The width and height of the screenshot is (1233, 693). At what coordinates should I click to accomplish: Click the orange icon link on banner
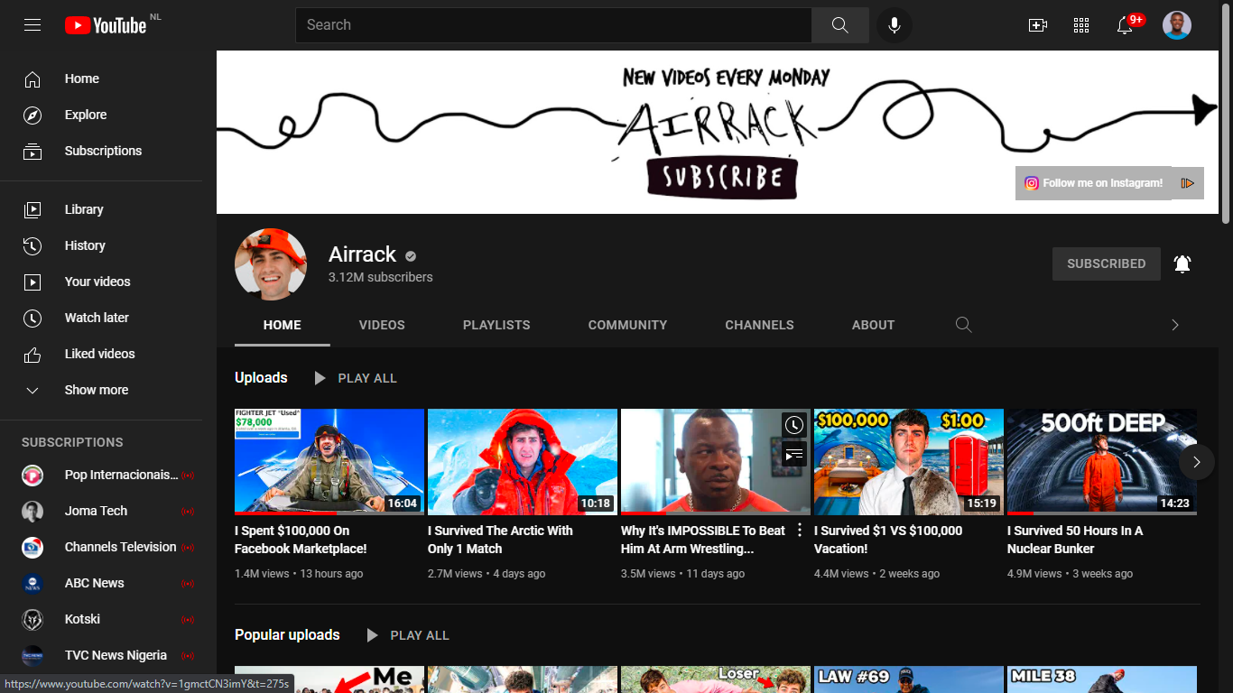coord(1188,183)
